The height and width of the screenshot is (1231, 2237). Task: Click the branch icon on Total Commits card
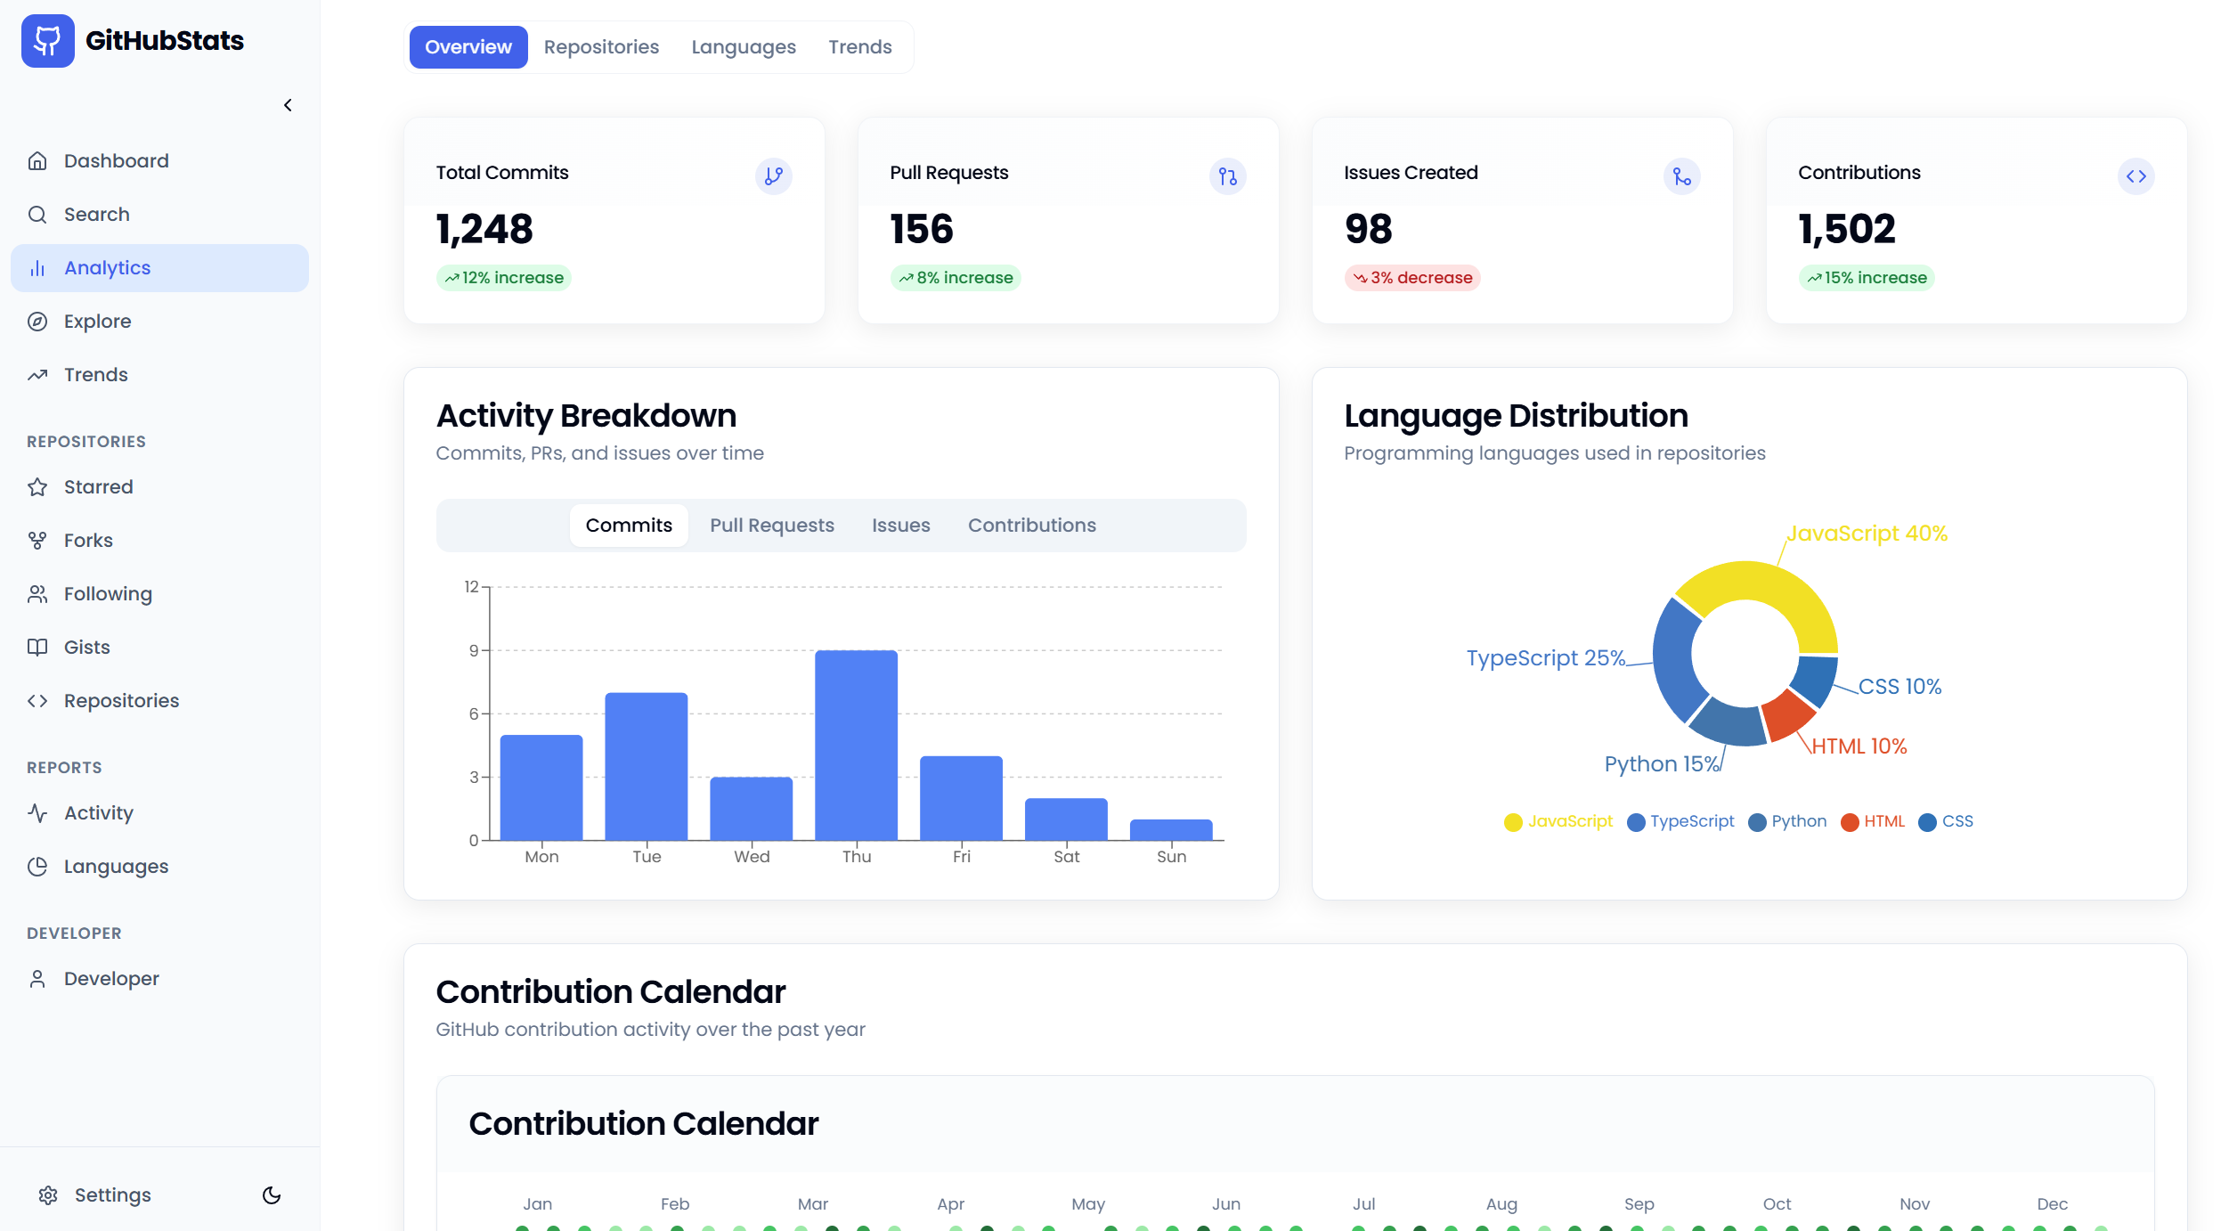tap(774, 175)
